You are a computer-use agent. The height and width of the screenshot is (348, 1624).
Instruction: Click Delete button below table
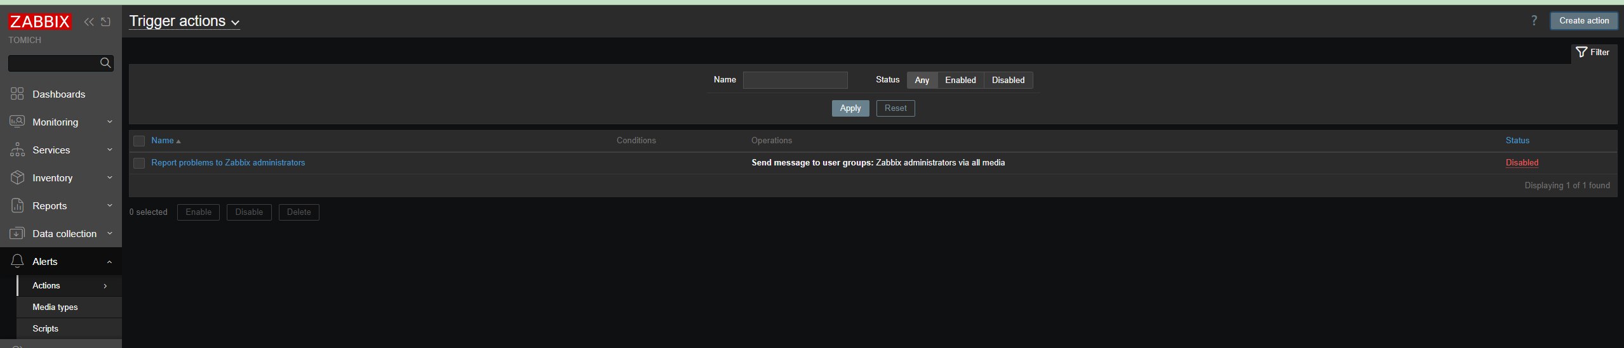tap(299, 212)
